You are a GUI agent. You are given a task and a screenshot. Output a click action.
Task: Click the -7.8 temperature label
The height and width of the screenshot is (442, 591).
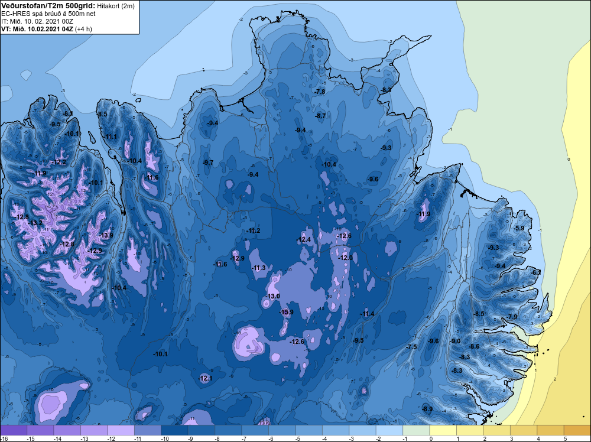tap(320, 92)
